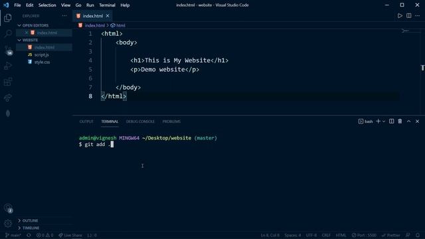Switch to the Output panel tab

point(86,121)
